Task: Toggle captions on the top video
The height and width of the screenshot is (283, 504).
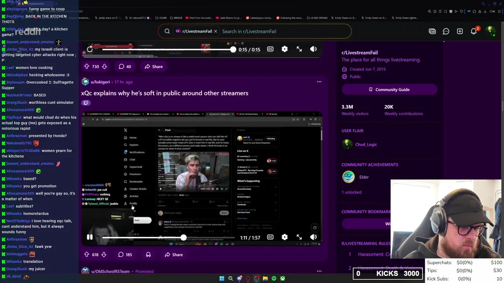Action: point(270,49)
